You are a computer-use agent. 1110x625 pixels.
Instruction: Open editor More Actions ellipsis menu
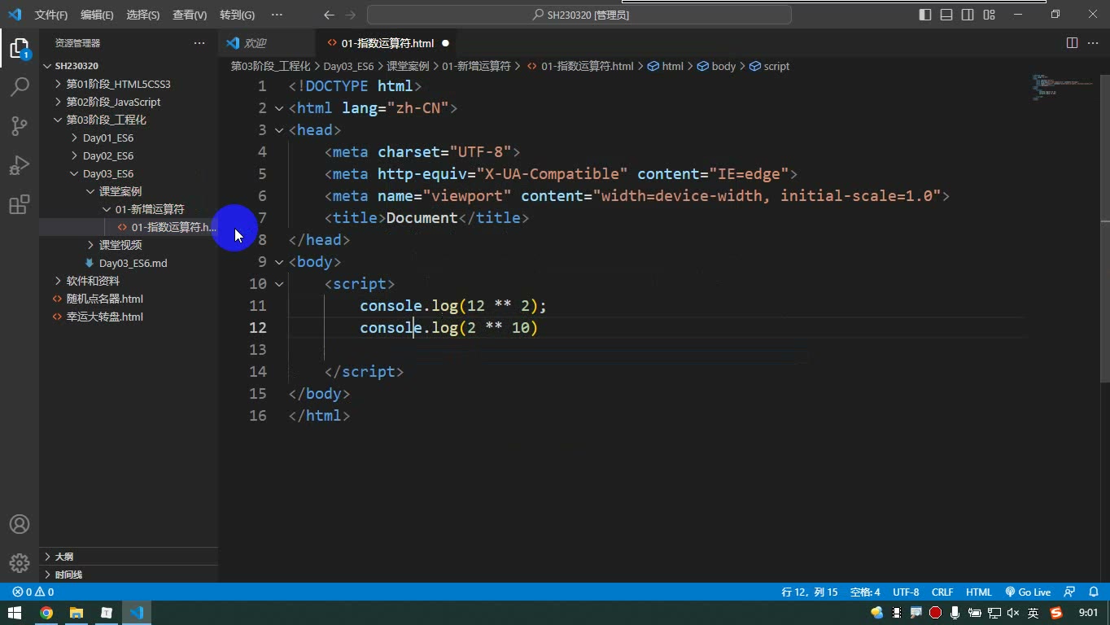[x=1093, y=43]
